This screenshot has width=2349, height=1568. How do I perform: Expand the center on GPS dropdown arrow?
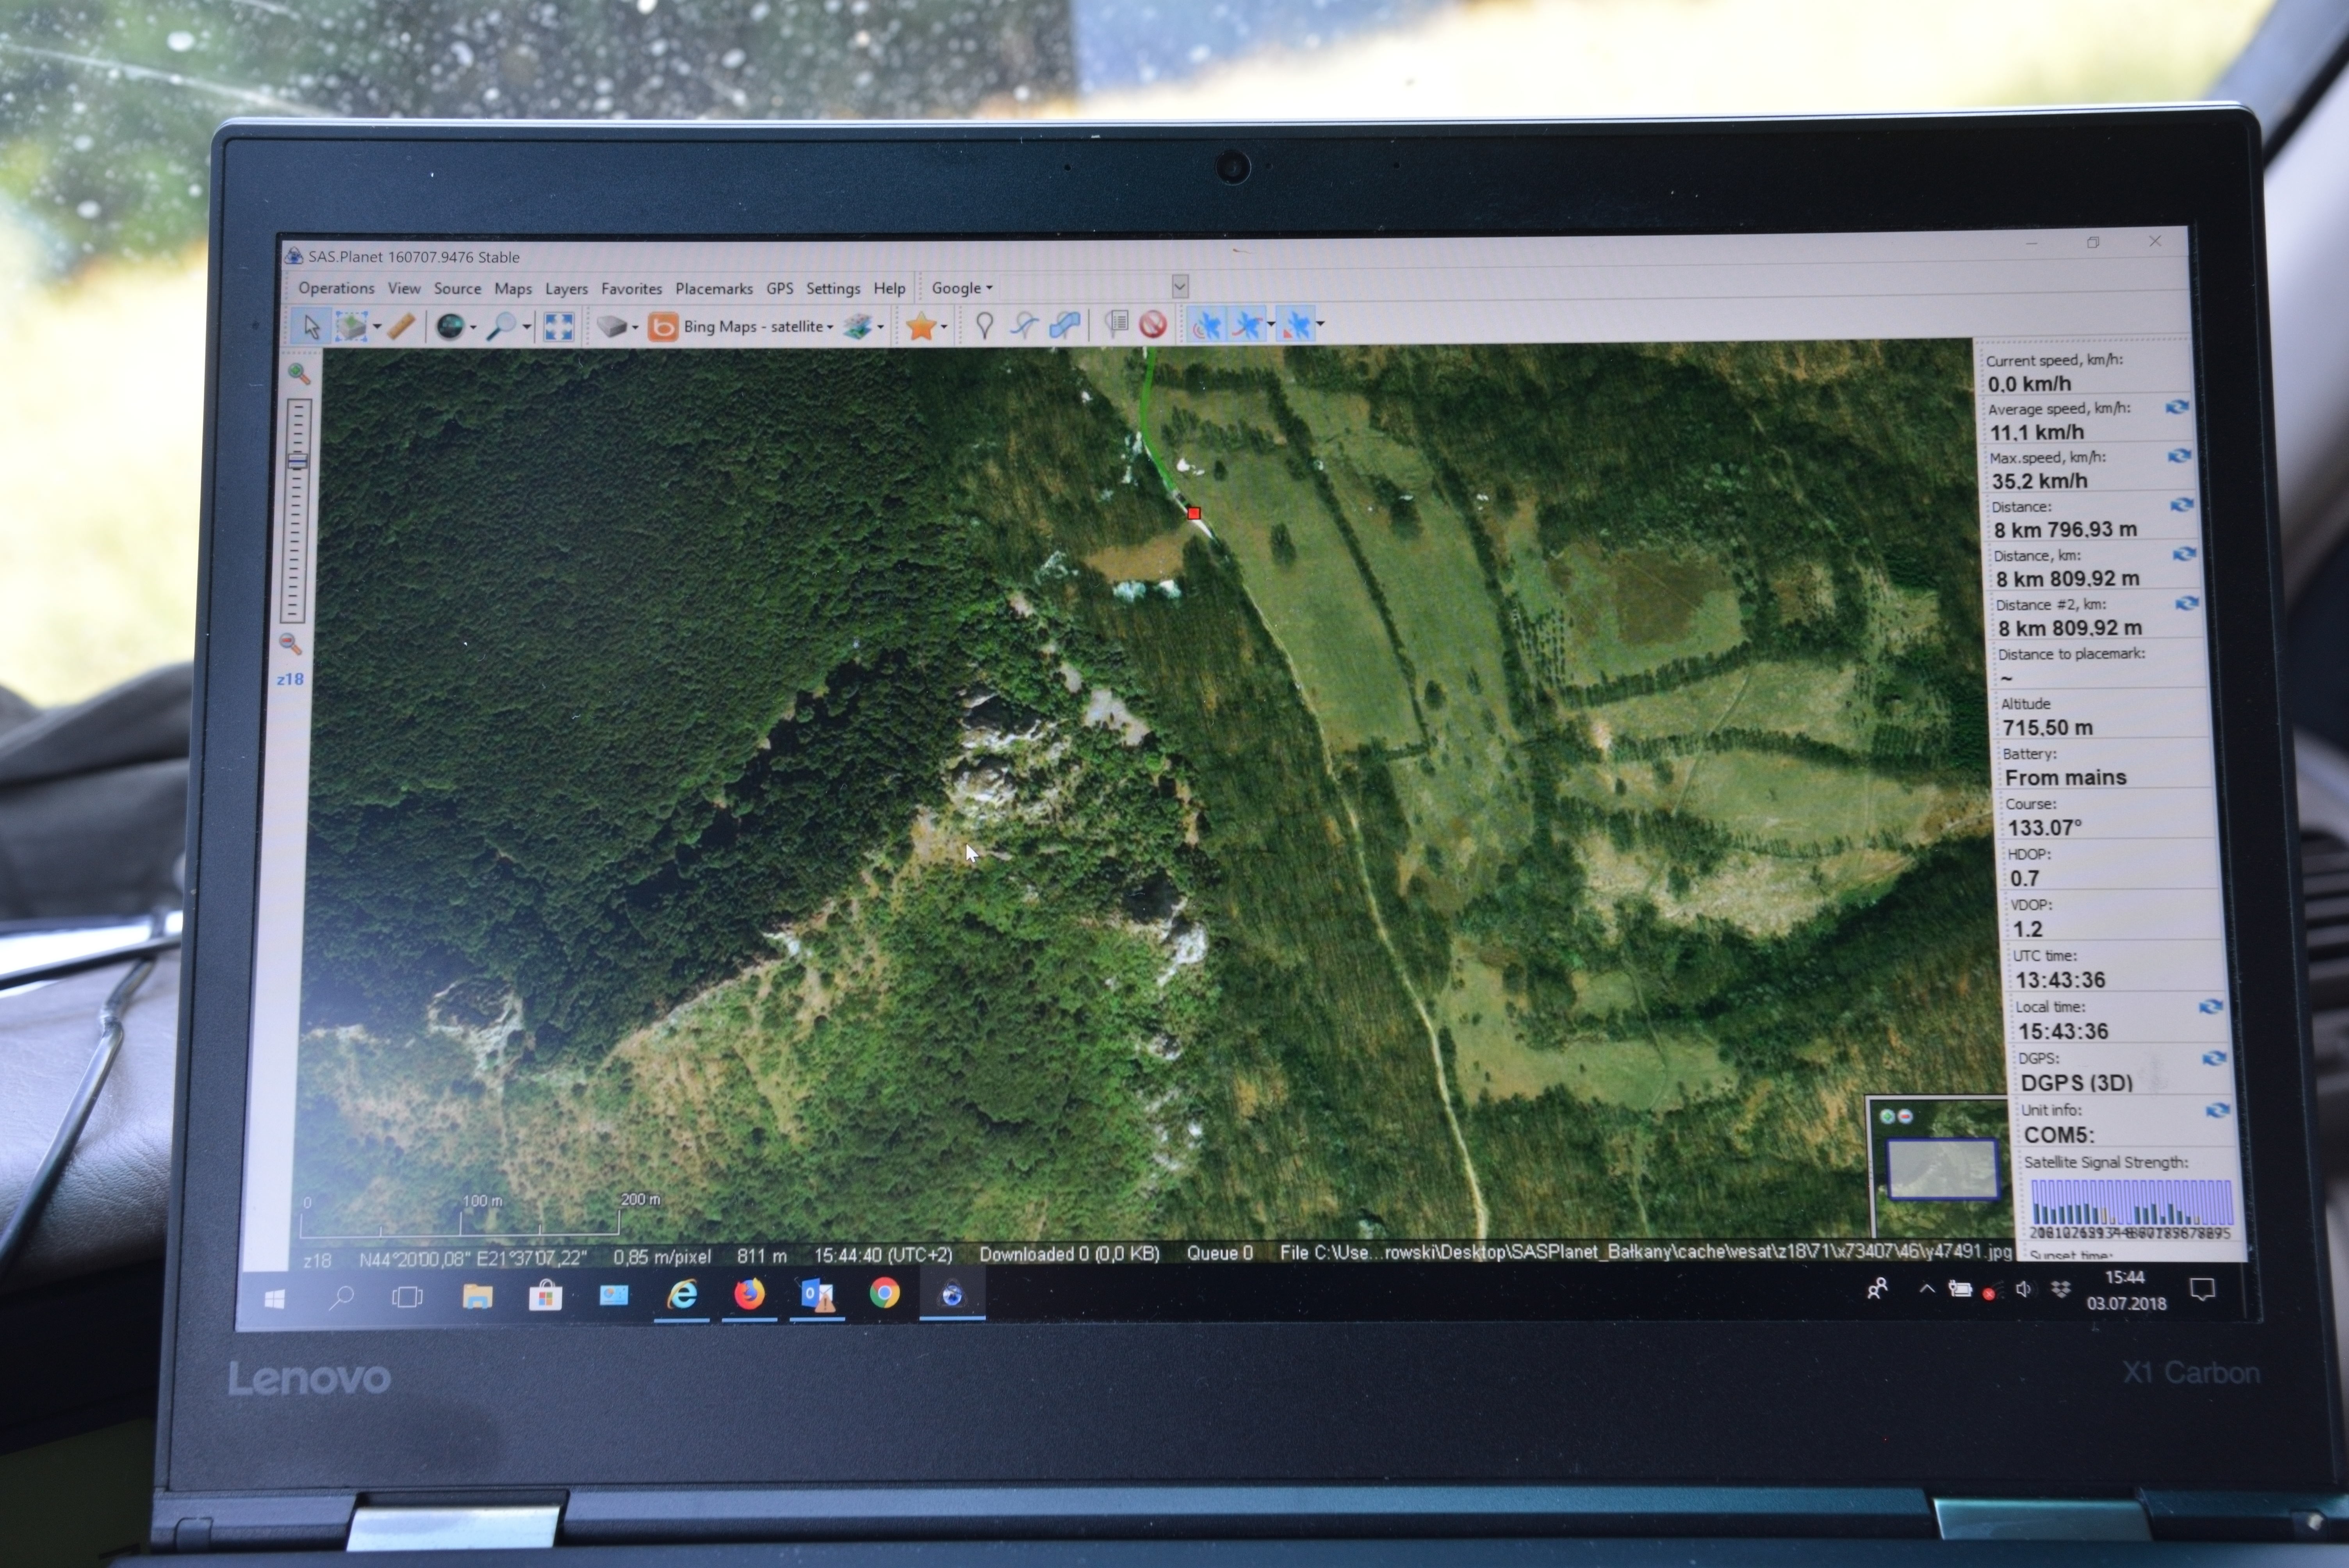[x=1320, y=324]
